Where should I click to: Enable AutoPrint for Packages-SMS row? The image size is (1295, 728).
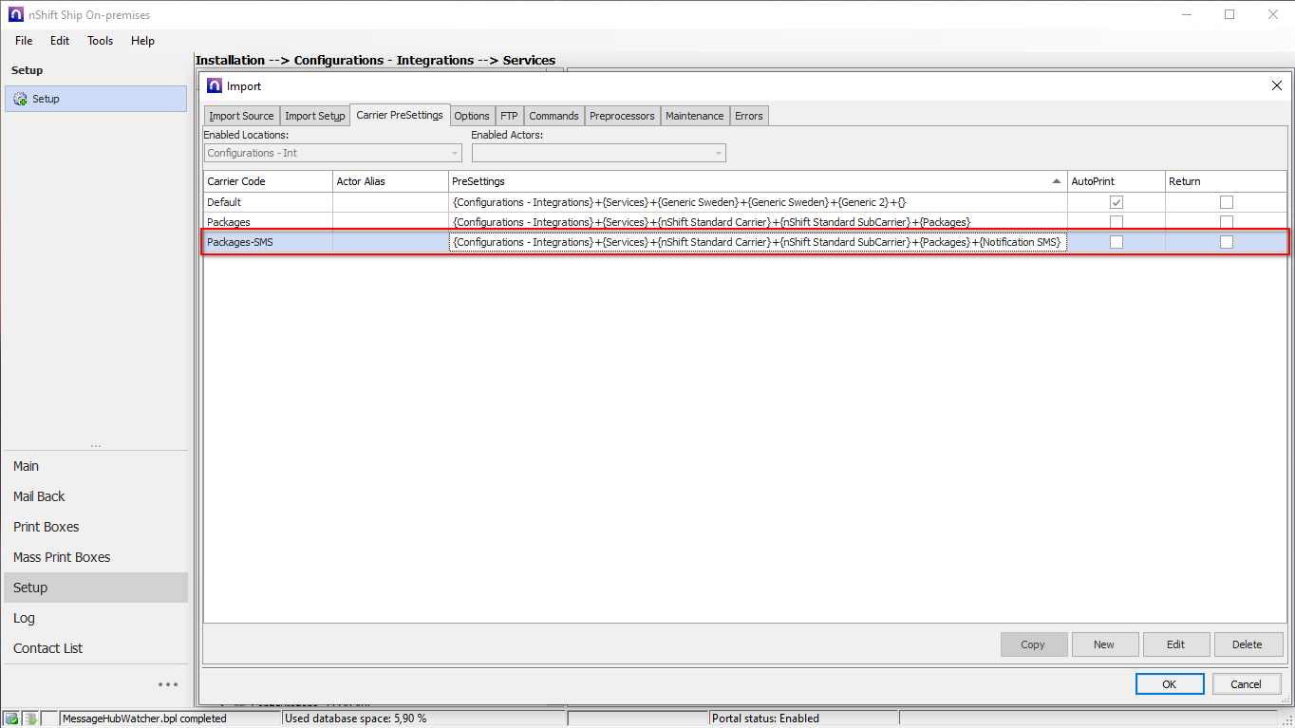(x=1117, y=242)
